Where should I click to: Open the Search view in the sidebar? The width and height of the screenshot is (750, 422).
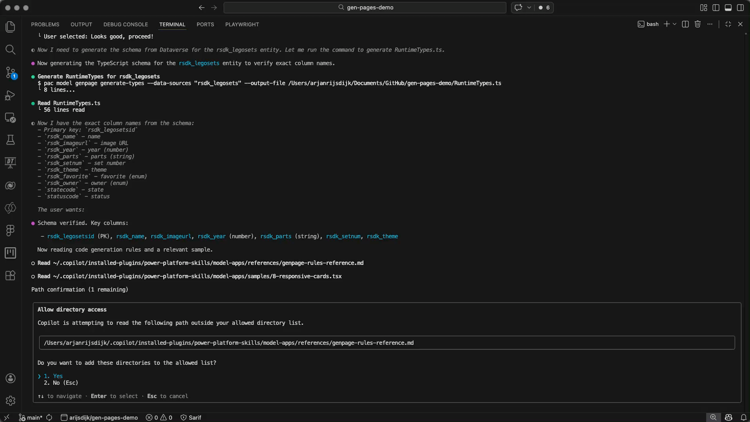(10, 50)
